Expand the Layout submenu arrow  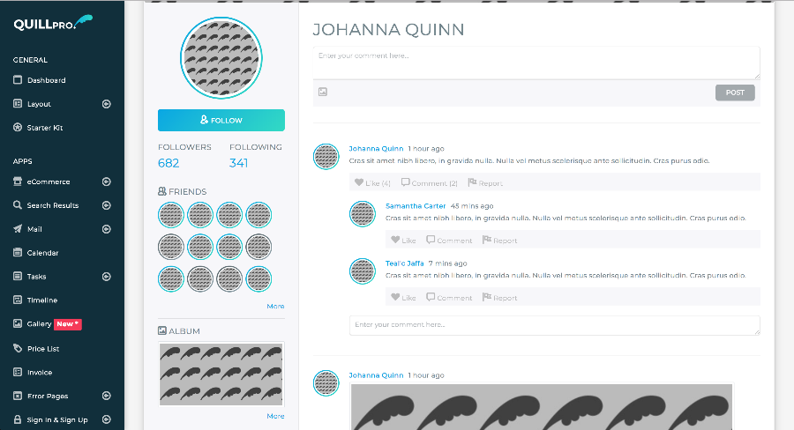coord(107,104)
